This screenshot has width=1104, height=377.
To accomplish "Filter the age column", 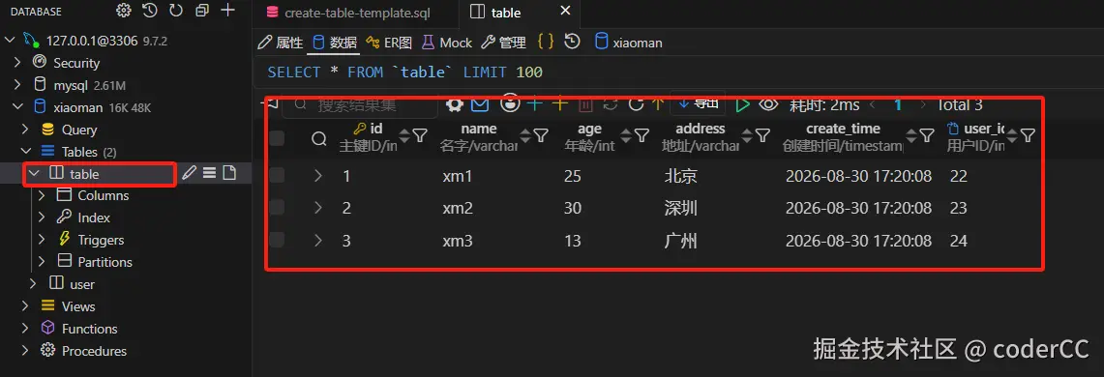I will 642,135.
